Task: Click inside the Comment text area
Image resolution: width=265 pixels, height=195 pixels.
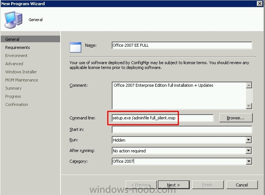Action: click(179, 95)
